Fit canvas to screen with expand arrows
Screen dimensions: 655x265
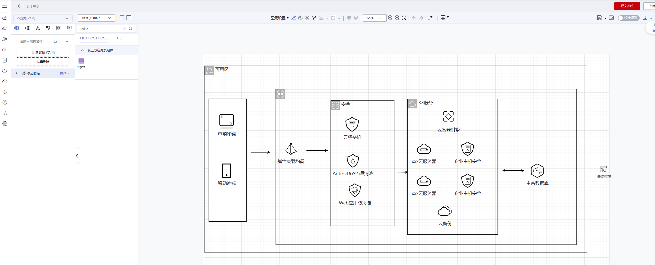click(404, 18)
